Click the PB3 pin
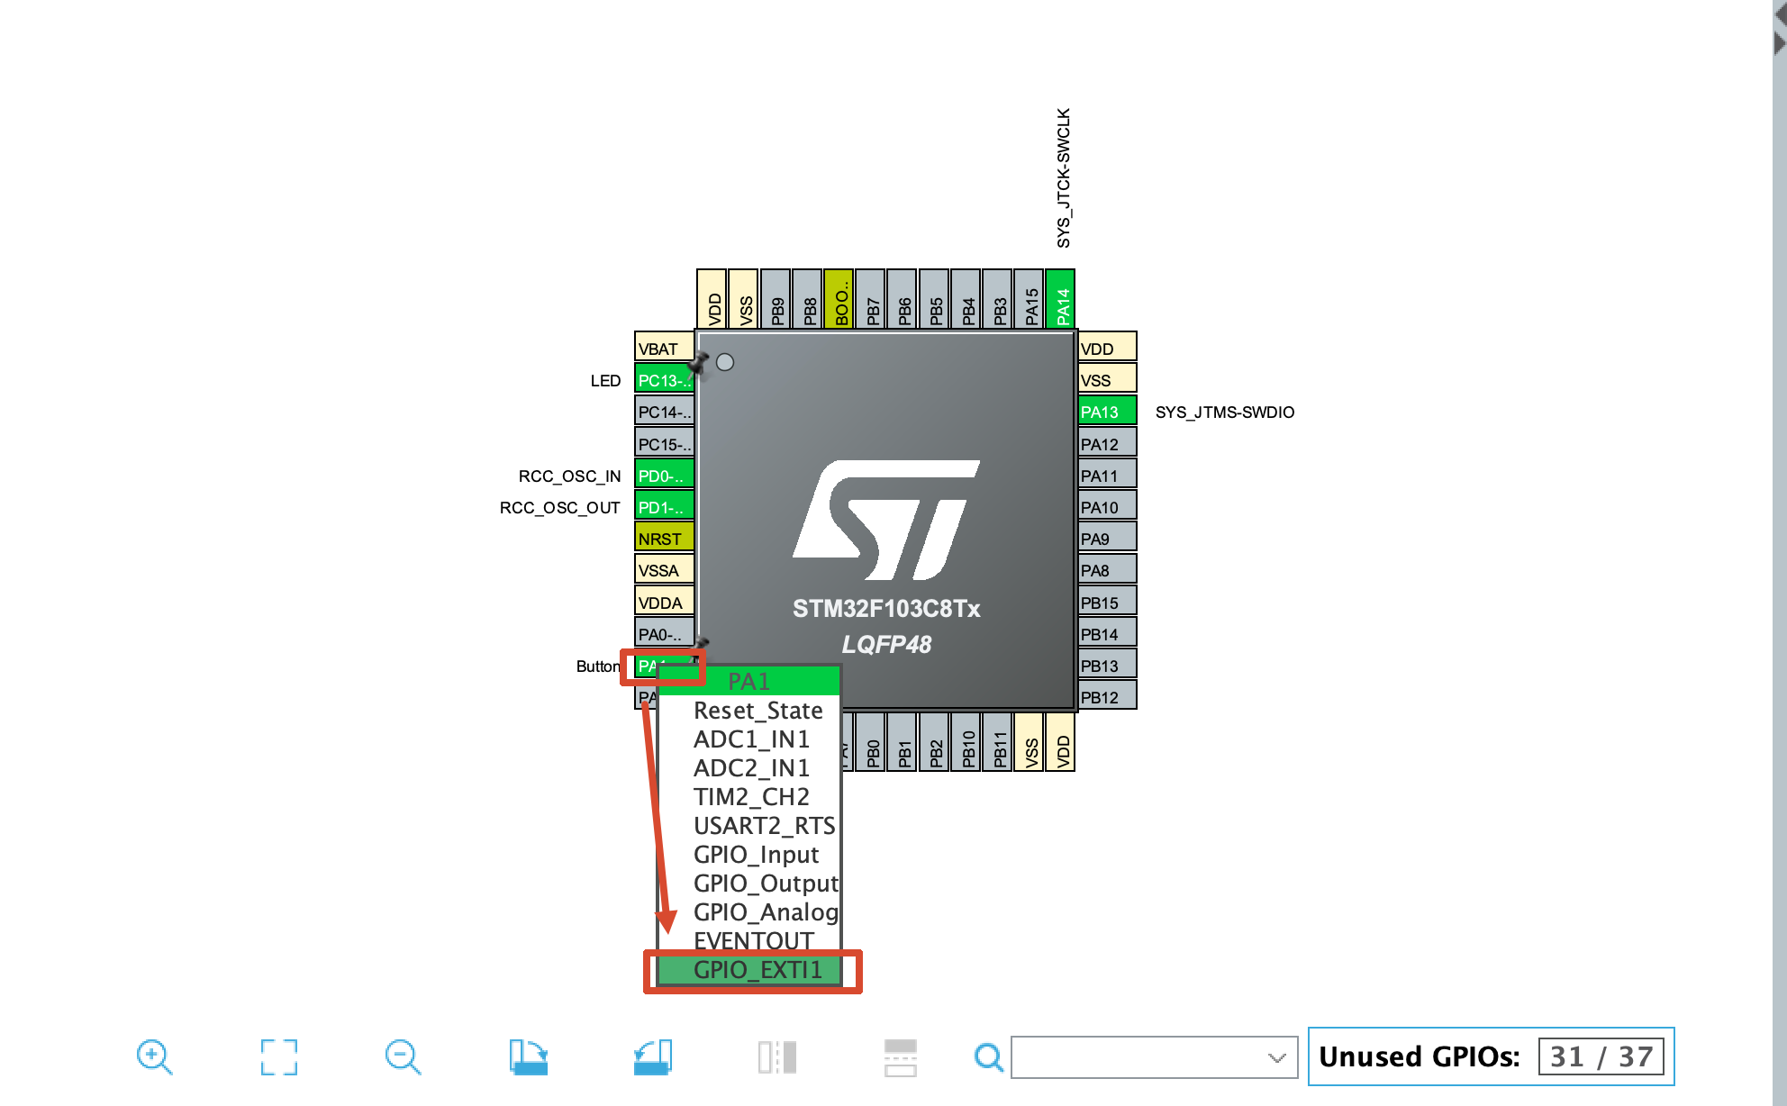 [x=998, y=299]
